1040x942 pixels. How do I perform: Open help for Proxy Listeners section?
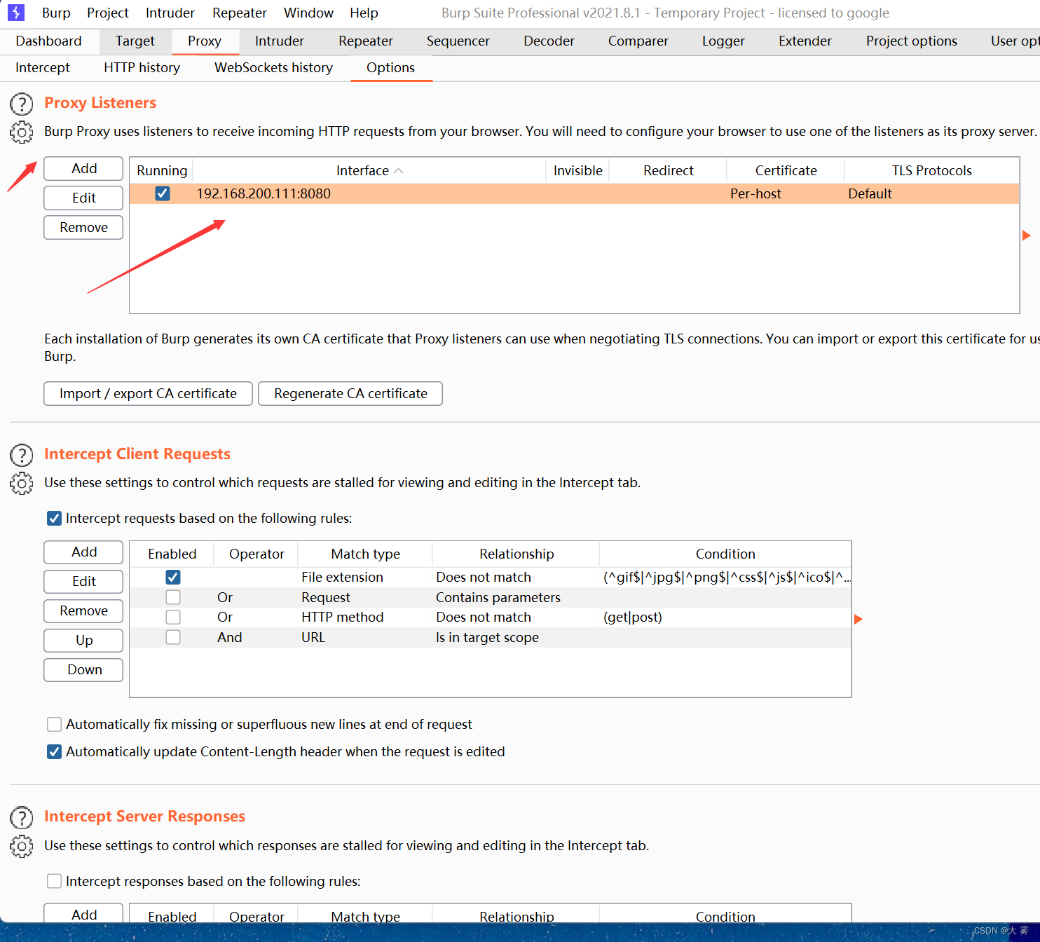(x=22, y=104)
